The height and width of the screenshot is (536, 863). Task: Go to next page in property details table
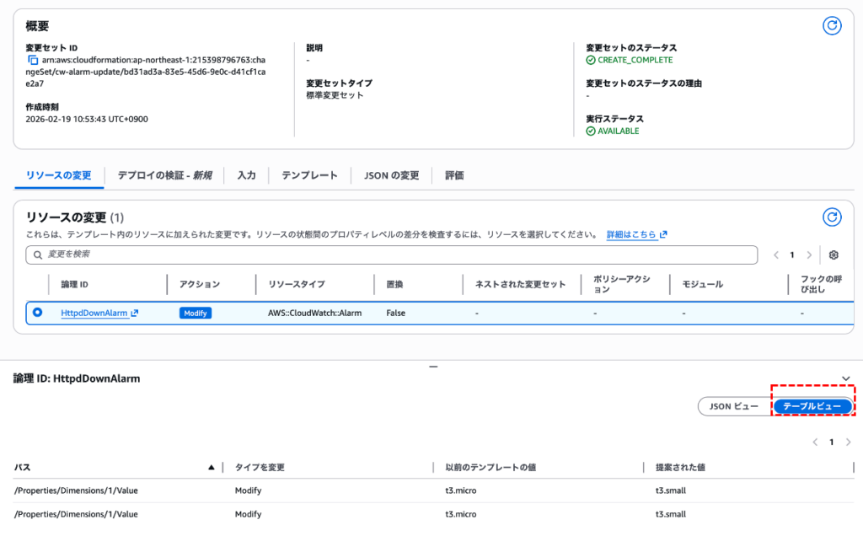pyautogui.click(x=848, y=442)
